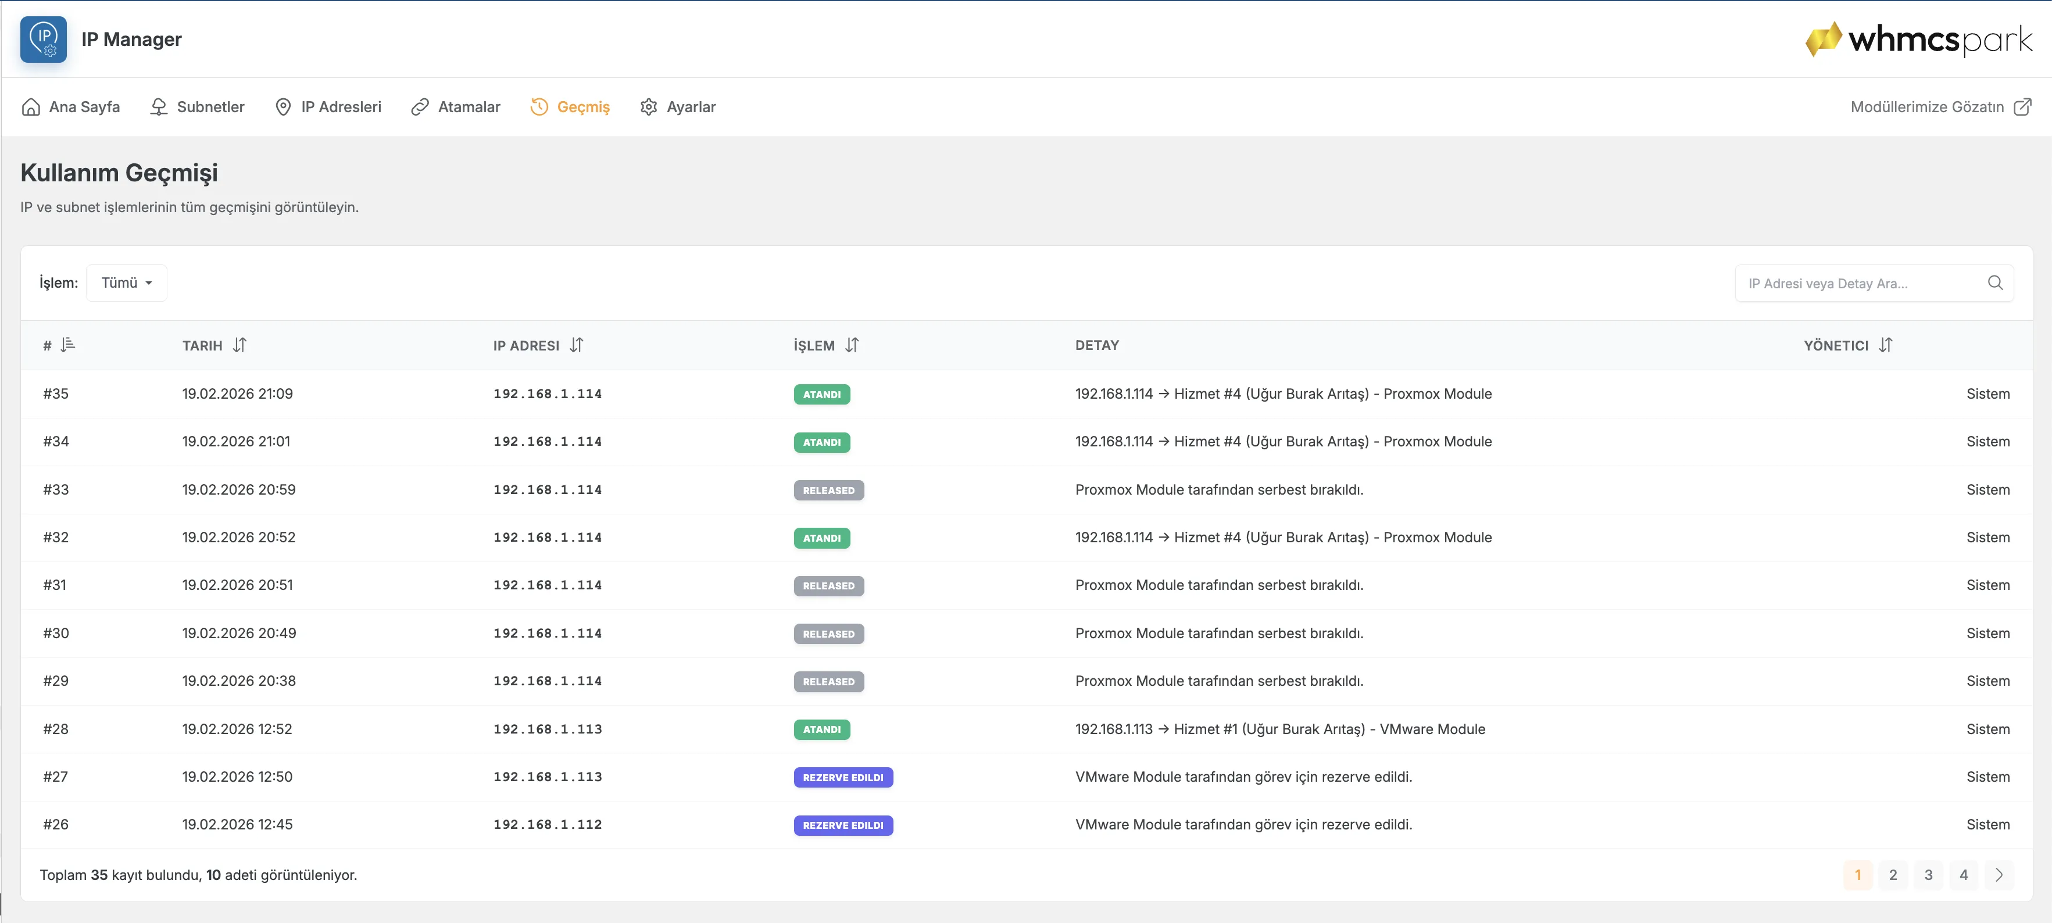Click the ATANDI badge in row #32
Image resolution: width=2052 pixels, height=923 pixels.
click(821, 538)
